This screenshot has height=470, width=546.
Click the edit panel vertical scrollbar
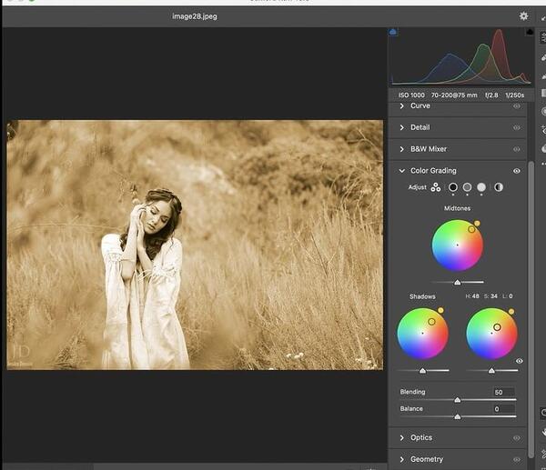point(531,310)
